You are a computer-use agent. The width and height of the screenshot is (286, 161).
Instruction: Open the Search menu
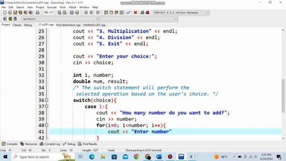pyautogui.click(x=20, y=7)
